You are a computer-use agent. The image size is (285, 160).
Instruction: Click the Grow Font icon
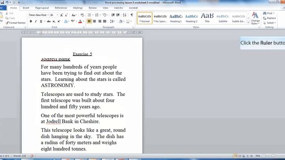click(61, 15)
